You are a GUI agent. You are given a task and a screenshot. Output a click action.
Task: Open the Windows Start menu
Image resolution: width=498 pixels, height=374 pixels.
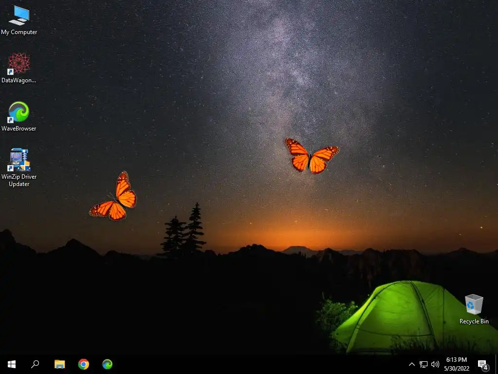[12, 364]
